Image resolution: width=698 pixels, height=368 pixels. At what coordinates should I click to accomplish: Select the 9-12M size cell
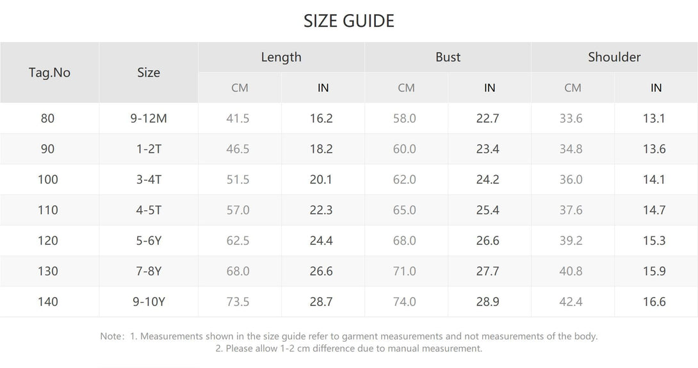149,119
